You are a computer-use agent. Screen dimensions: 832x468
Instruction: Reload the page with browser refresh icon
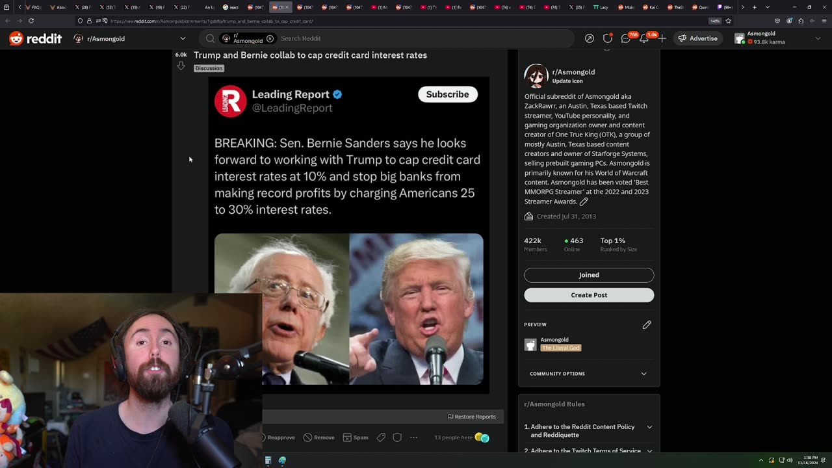(31, 21)
